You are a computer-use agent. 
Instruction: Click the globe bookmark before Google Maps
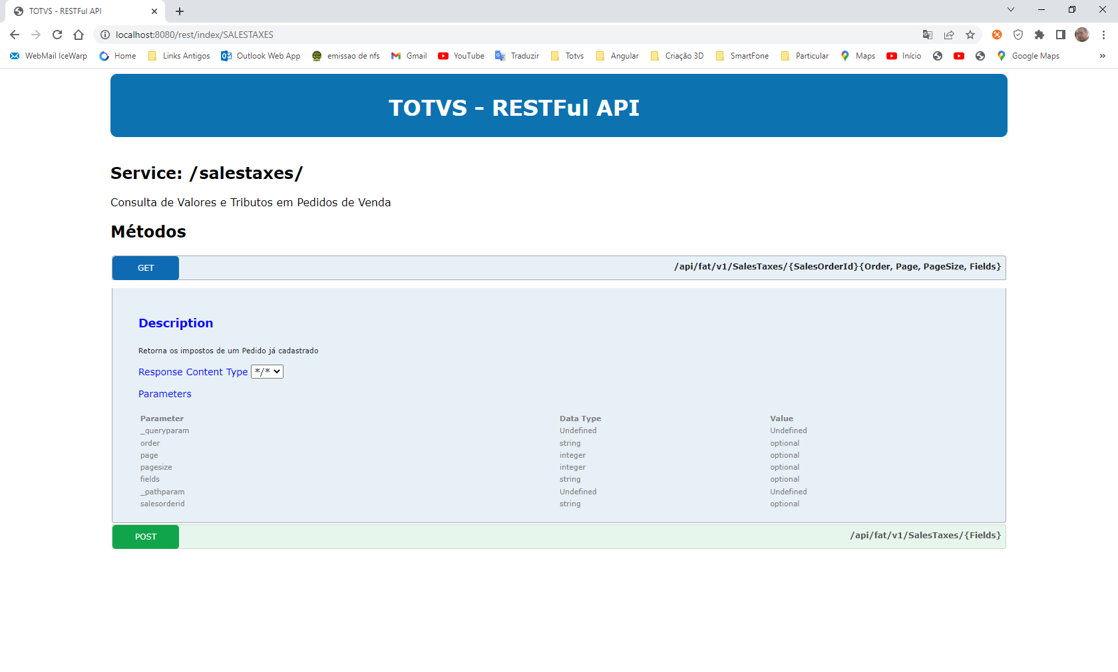pos(980,56)
